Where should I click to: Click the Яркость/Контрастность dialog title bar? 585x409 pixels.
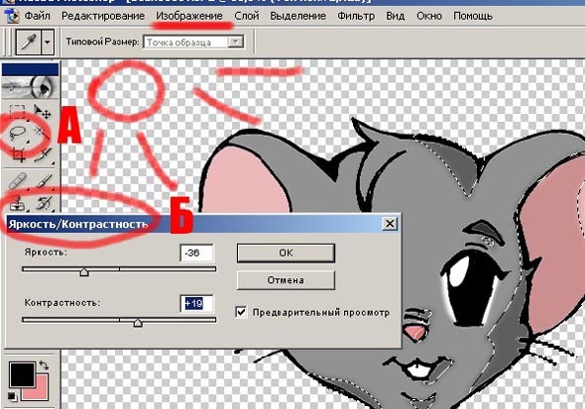(x=203, y=224)
